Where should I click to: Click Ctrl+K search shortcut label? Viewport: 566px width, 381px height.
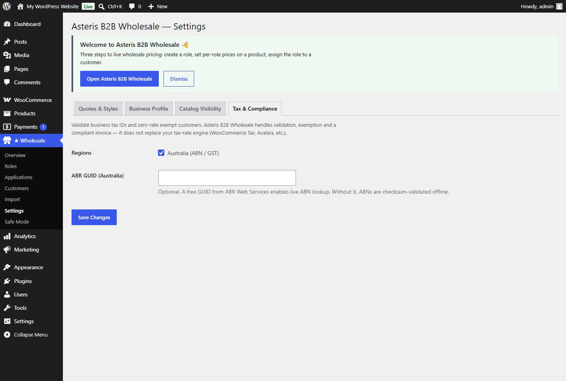[x=115, y=6]
